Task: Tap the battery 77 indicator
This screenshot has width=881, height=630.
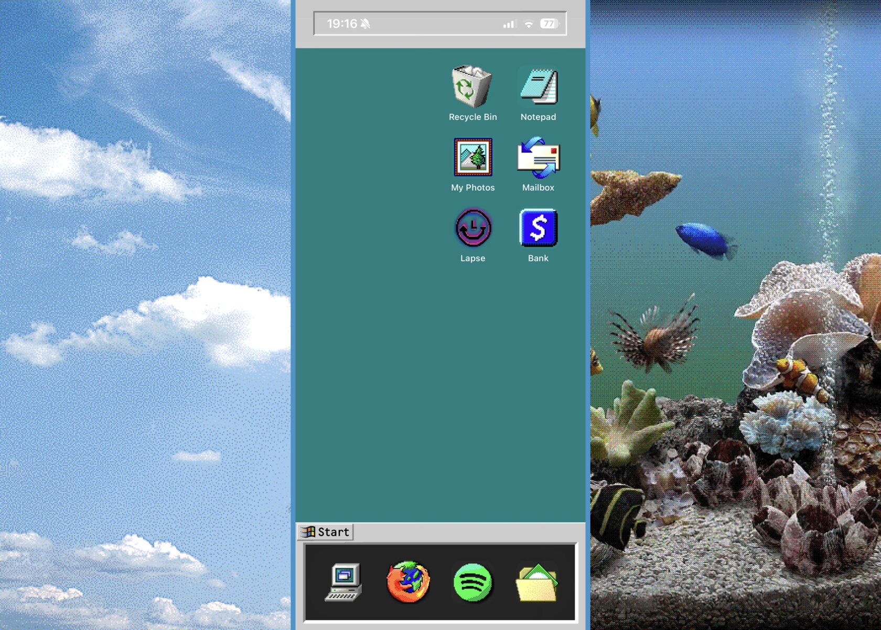Action: click(x=550, y=24)
